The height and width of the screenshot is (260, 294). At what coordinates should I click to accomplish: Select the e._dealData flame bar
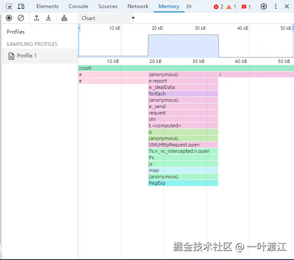point(183,87)
